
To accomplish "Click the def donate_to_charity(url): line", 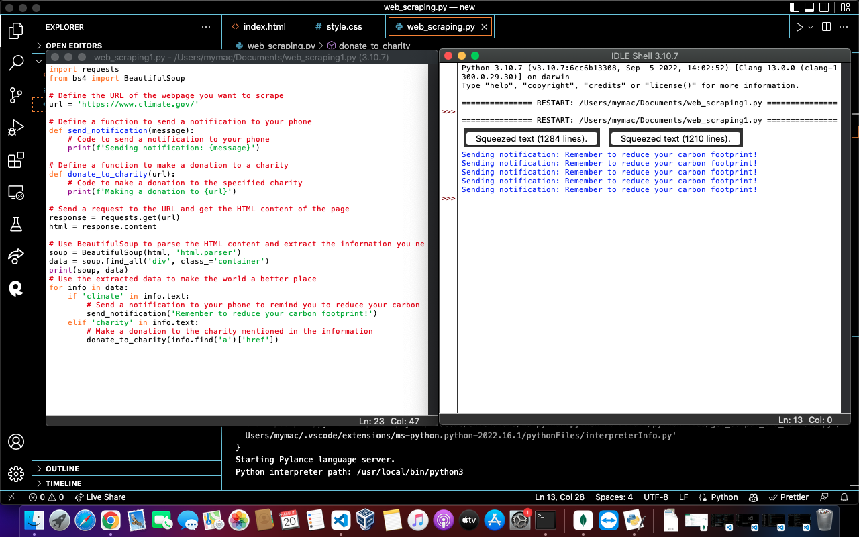I will coord(112,174).
